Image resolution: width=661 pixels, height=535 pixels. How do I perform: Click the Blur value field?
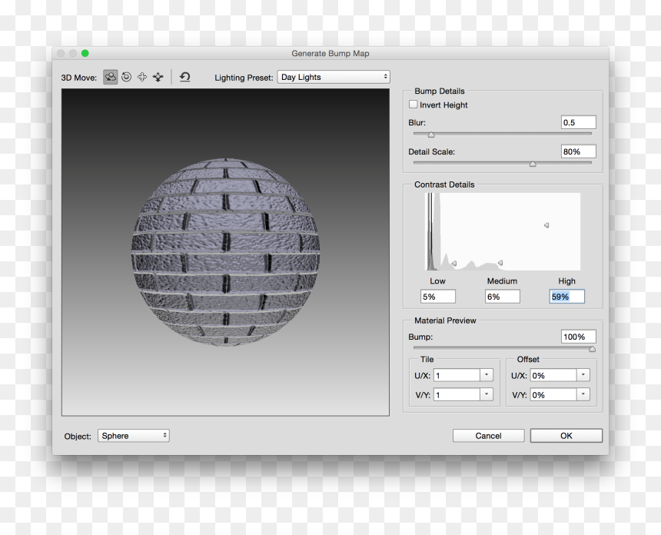[578, 122]
